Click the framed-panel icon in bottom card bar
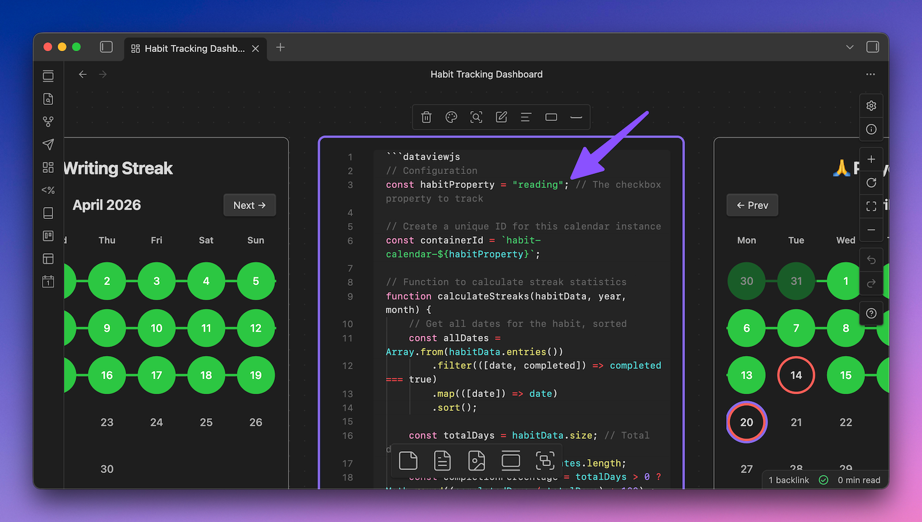Image resolution: width=922 pixels, height=522 pixels. [x=511, y=461]
